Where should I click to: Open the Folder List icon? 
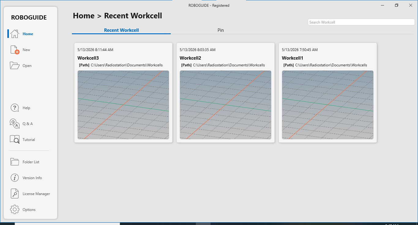pyautogui.click(x=15, y=162)
